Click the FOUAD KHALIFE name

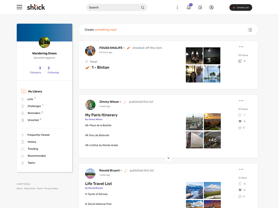click(x=111, y=48)
